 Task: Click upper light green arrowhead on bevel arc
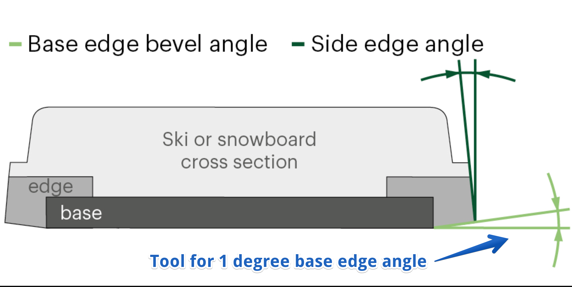coord(556,202)
